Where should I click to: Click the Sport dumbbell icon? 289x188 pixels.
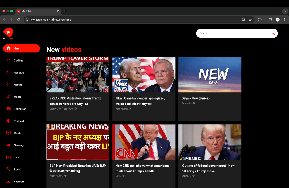pos(9,169)
